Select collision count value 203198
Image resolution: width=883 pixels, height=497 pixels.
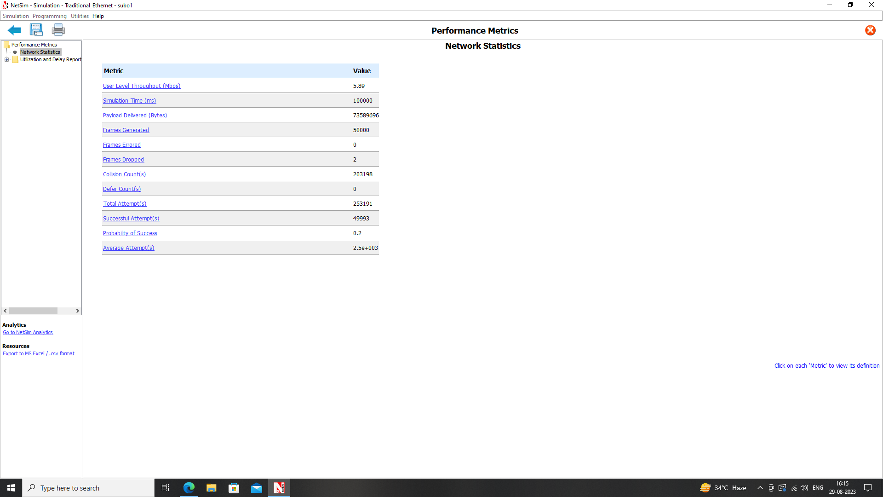click(363, 174)
